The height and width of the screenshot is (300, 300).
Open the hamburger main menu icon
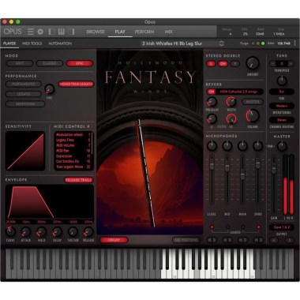31,32
